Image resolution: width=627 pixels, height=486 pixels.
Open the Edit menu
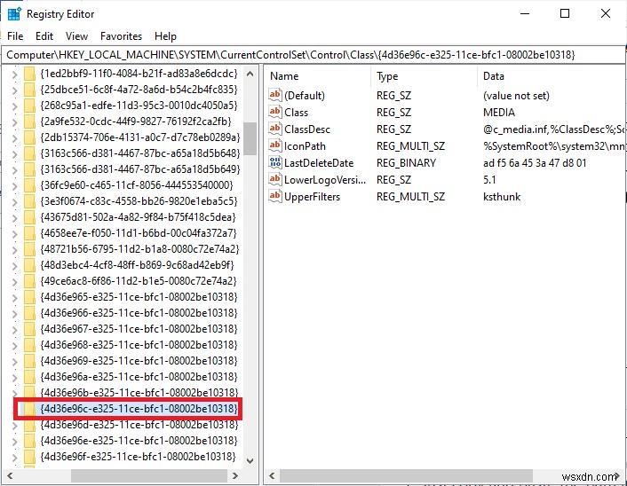(x=44, y=36)
